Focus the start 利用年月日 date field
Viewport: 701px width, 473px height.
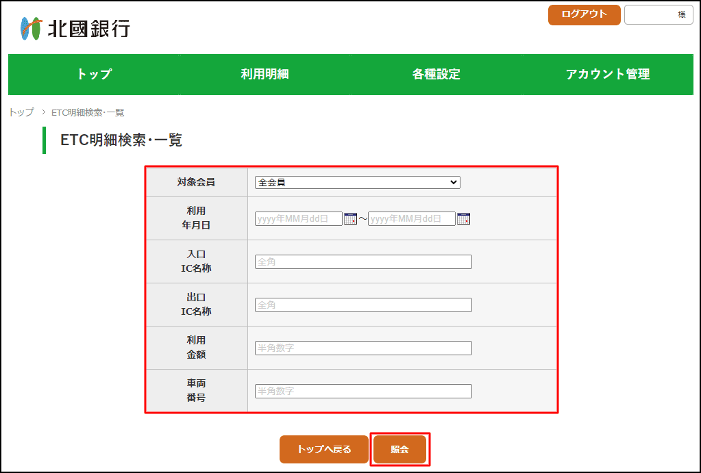(298, 219)
